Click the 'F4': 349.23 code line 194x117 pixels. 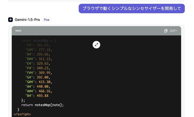point(38,68)
